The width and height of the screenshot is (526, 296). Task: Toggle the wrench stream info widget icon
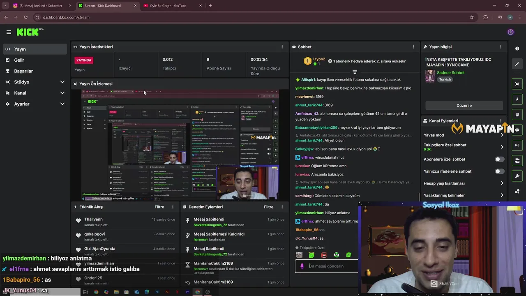[517, 176]
